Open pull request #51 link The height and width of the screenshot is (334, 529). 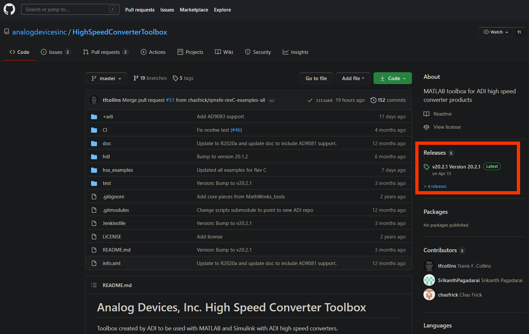pyautogui.click(x=170, y=100)
